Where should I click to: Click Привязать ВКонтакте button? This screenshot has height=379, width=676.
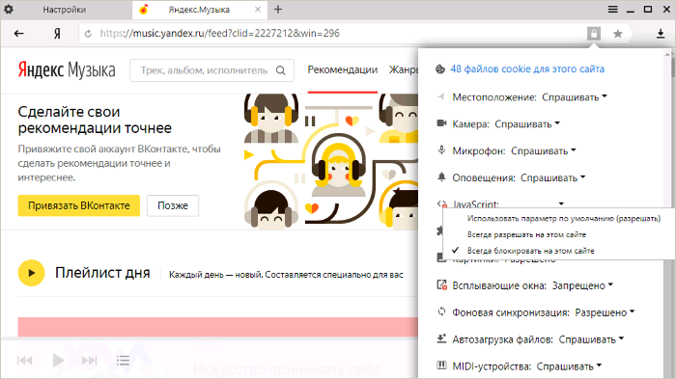79,205
